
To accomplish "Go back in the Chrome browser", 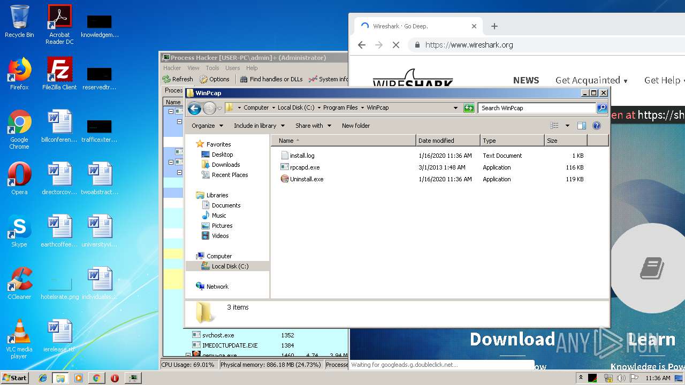I will (362, 45).
